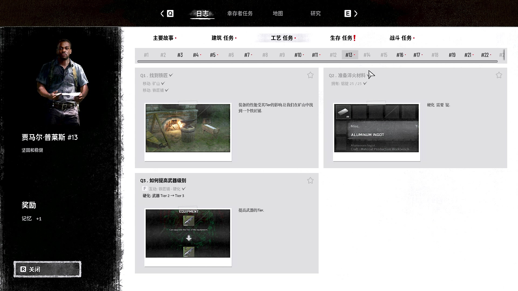The image size is (518, 291).
Task: Click quest title Q2 . 准备淬火材料
Action: [x=347, y=75]
